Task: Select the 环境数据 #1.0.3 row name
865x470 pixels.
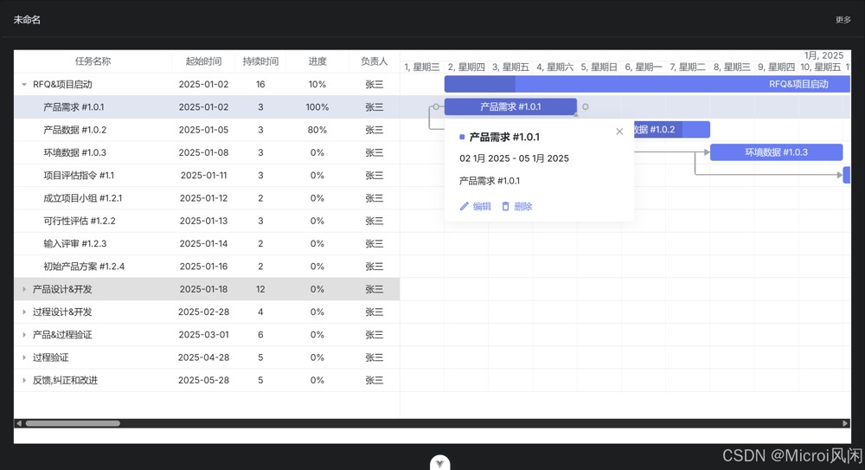Action: [74, 152]
